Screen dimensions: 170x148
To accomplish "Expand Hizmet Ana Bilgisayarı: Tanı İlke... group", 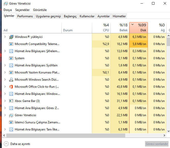I will (5, 129).
